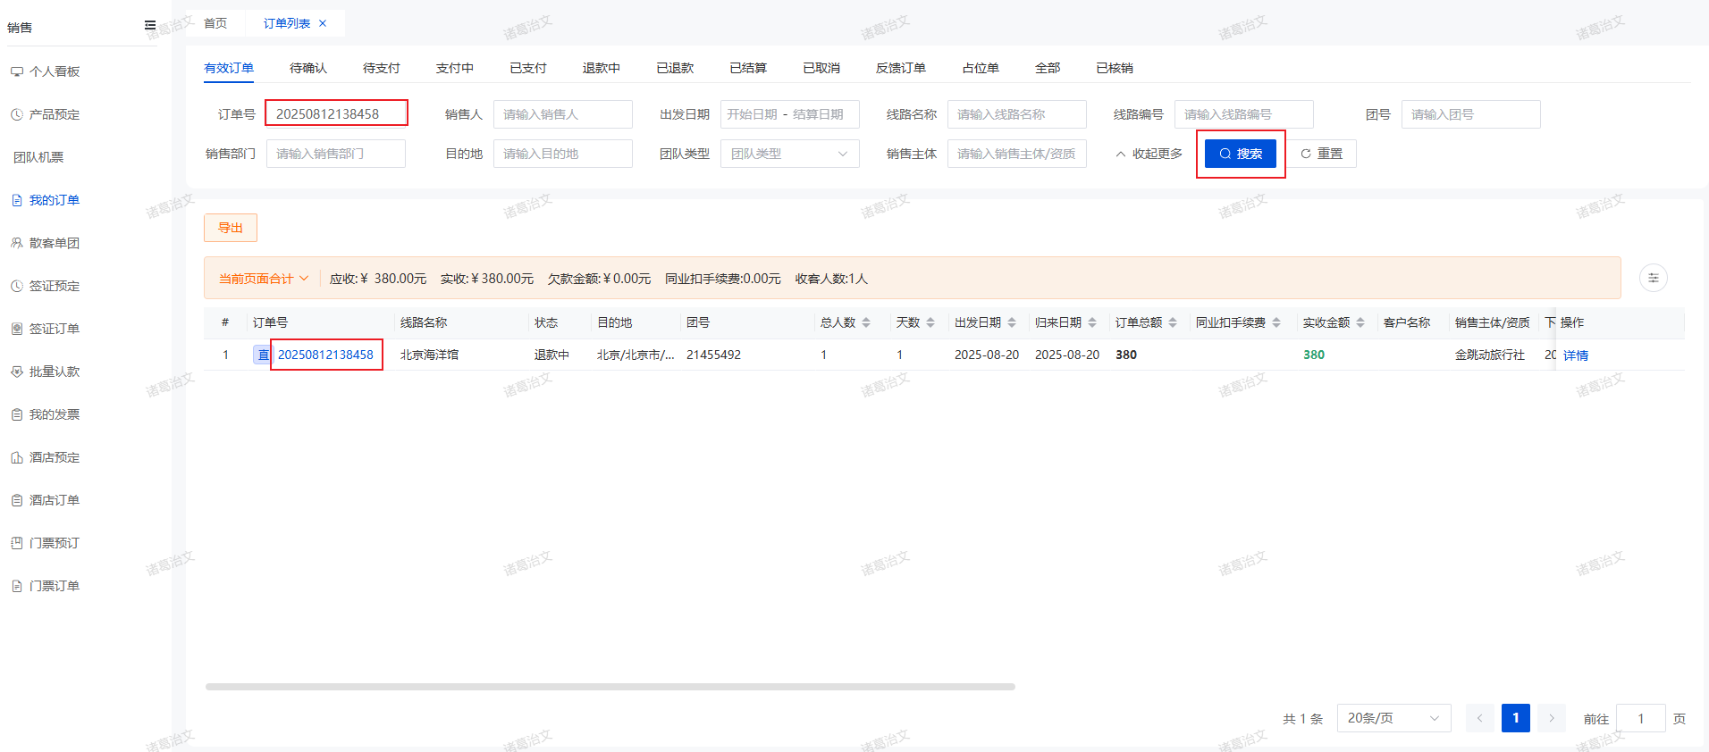Switch to the 退款中 tab
Screen dimensions: 1709x752
[x=601, y=68]
